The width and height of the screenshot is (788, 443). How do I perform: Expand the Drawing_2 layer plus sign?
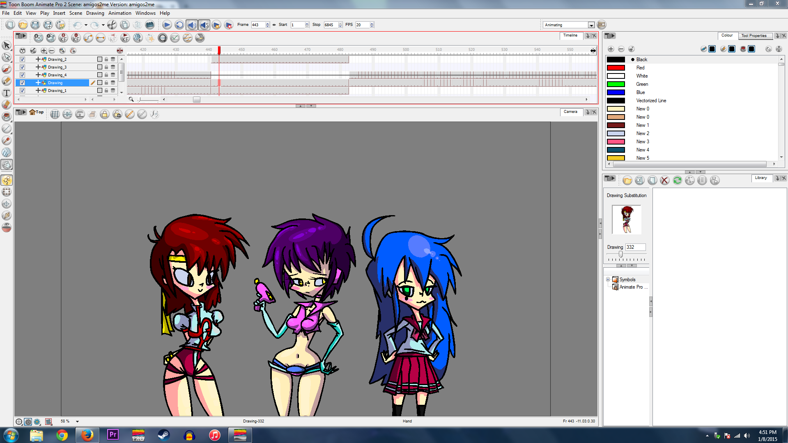click(x=38, y=59)
